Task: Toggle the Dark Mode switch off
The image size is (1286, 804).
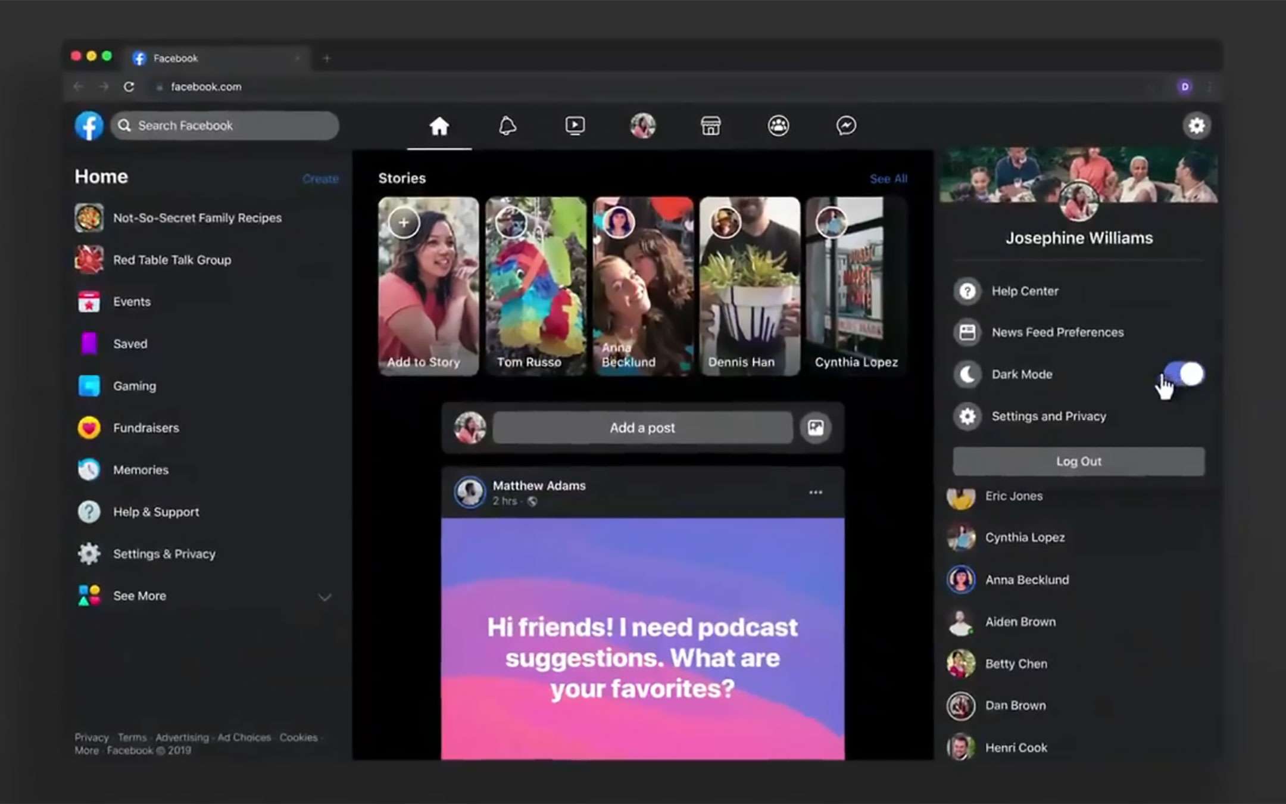Action: [1185, 375]
